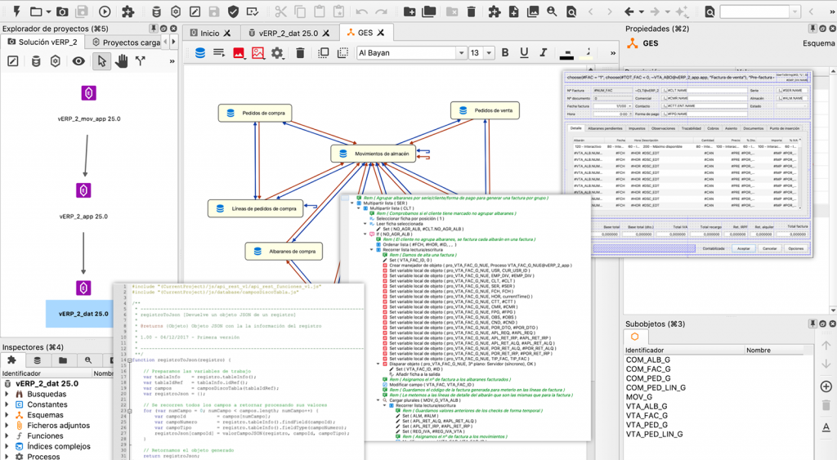Click the pointer selection tool
The image size is (837, 460).
[101, 61]
